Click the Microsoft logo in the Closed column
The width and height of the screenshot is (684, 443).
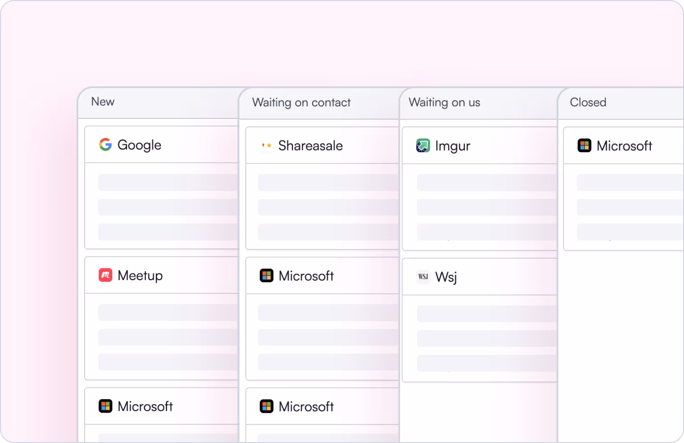(584, 146)
